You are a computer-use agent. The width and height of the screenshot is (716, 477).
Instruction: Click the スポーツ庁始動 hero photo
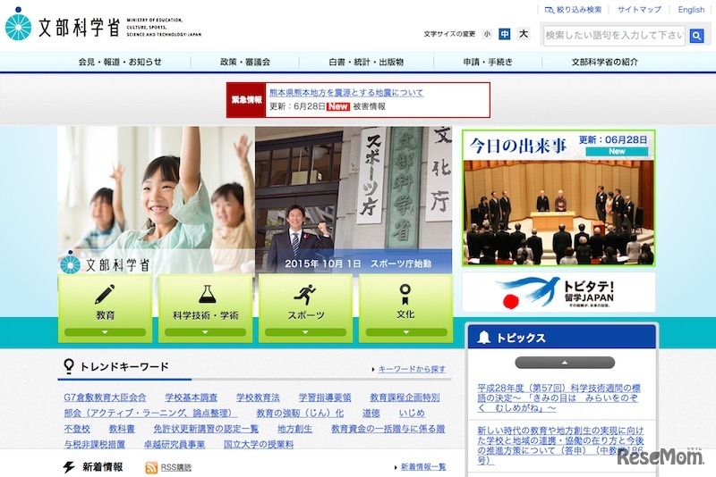(354, 199)
